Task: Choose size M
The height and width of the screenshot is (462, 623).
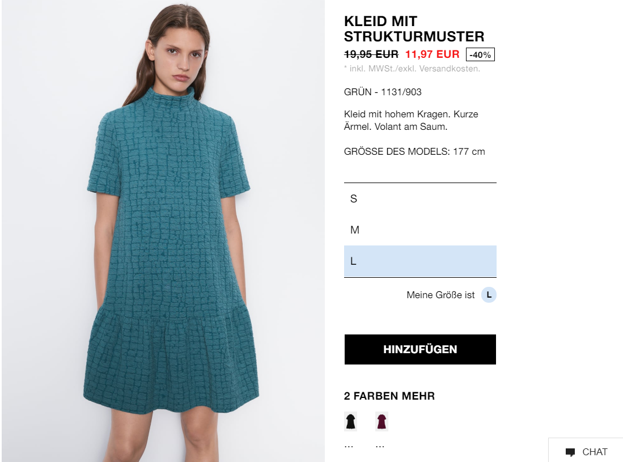Action: (420, 230)
